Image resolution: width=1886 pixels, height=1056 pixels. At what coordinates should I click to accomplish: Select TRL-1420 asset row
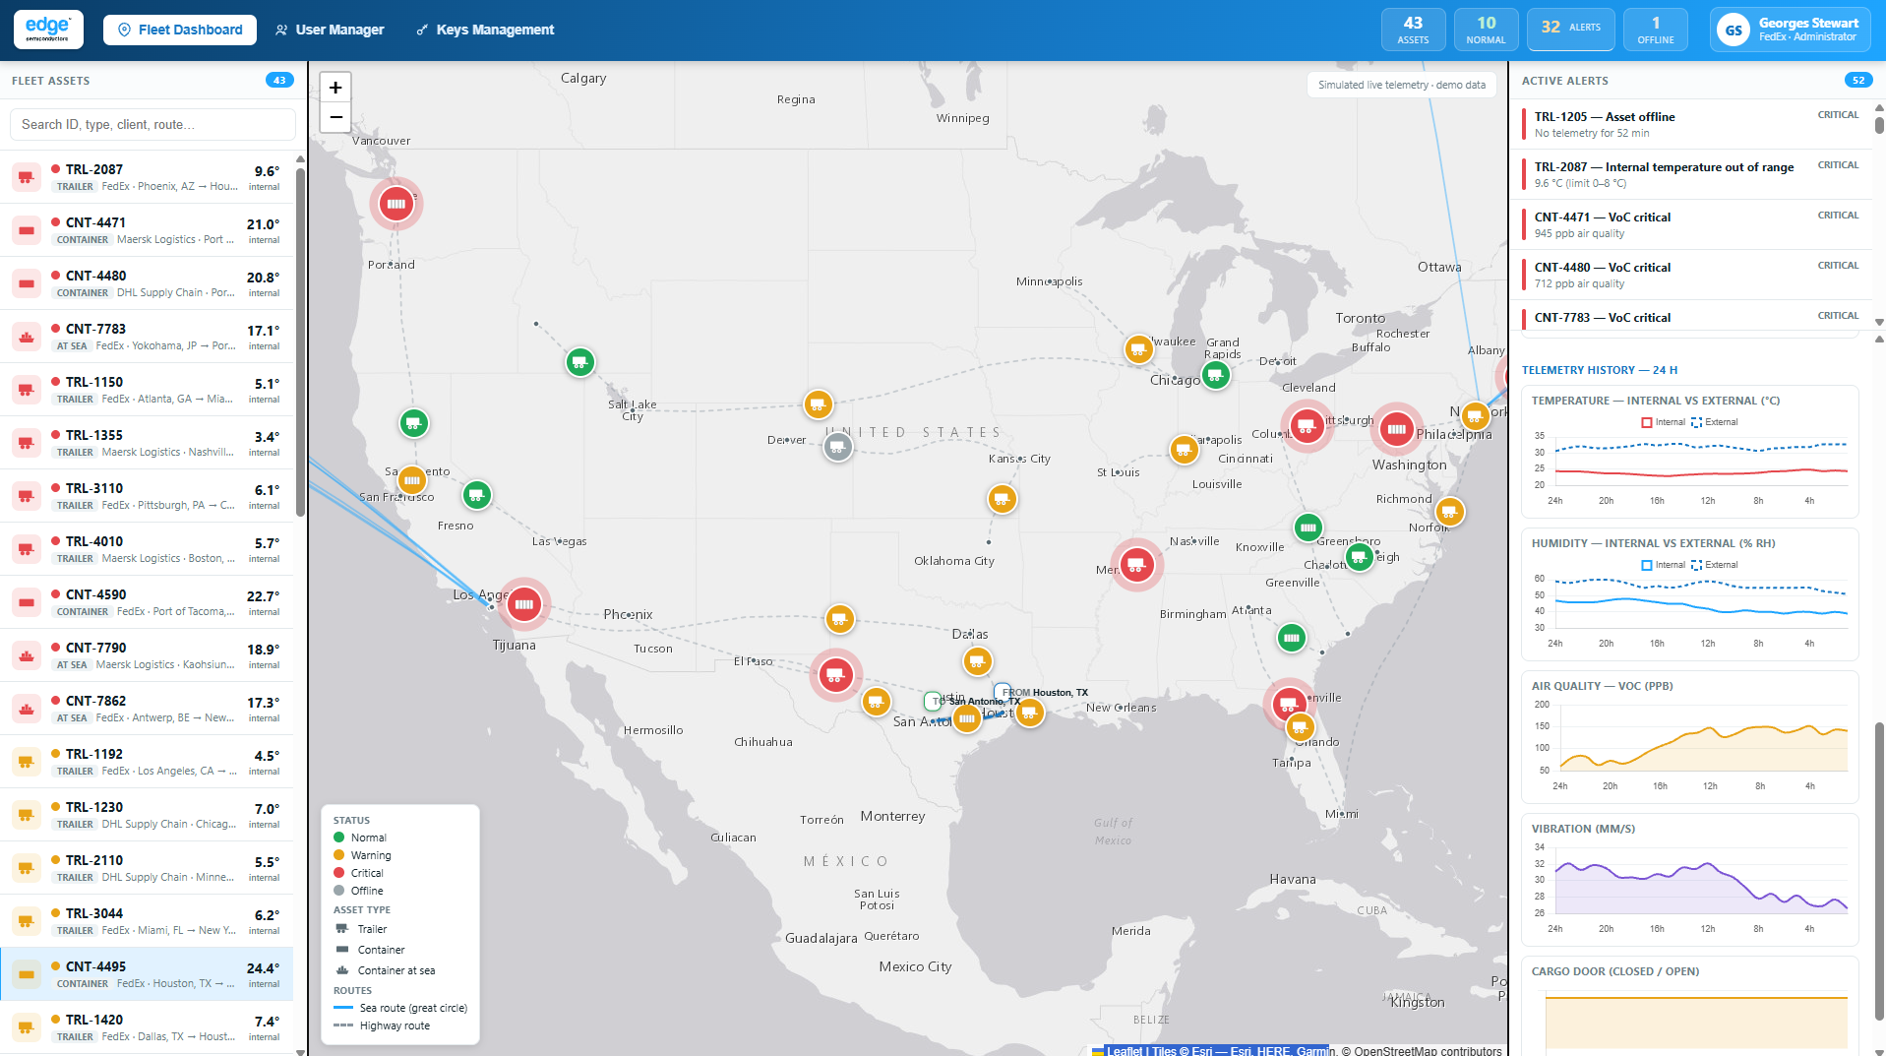click(x=148, y=1027)
